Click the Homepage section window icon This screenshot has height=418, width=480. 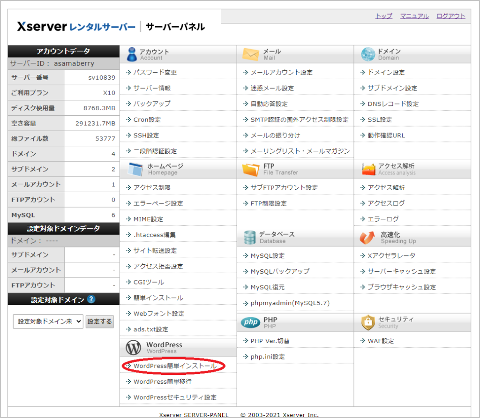pos(135,169)
